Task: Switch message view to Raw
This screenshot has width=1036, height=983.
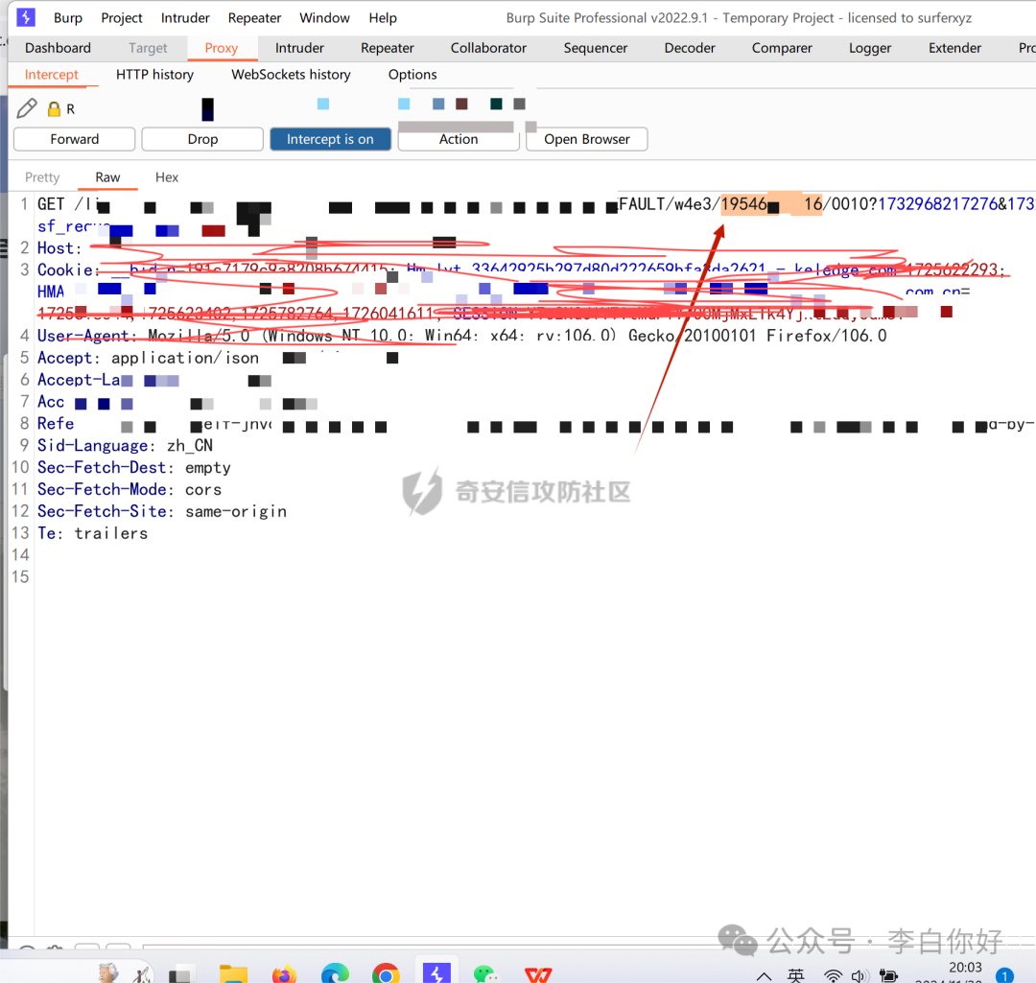Action: [x=107, y=177]
